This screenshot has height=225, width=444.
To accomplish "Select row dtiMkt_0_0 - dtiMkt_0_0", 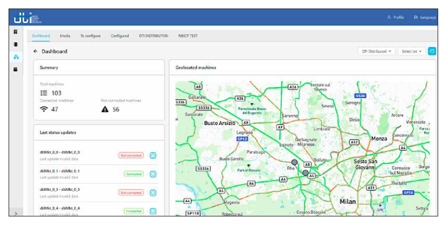I will point(98,155).
